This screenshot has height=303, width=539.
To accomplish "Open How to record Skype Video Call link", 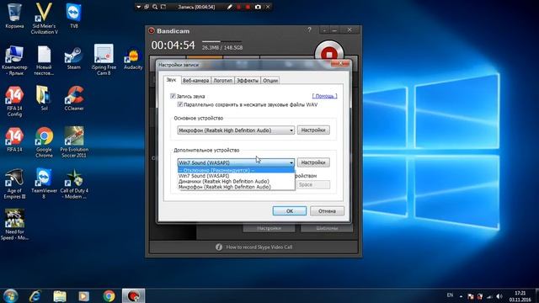I will (x=259, y=247).
